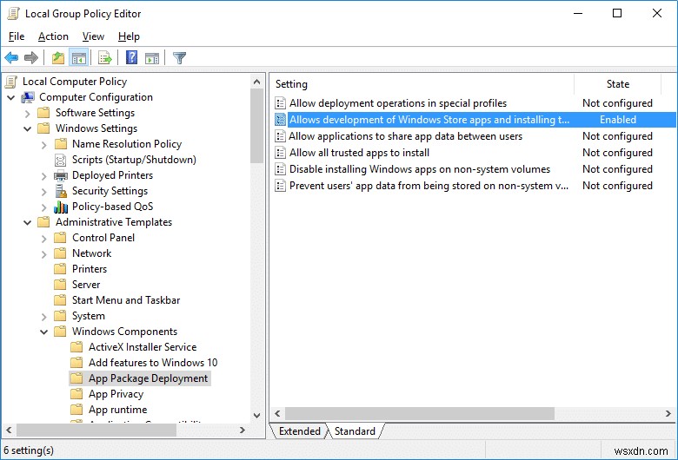Viewport: 678px width, 460px height.
Task: Click settings list scroll left arrow
Action: [x=277, y=413]
